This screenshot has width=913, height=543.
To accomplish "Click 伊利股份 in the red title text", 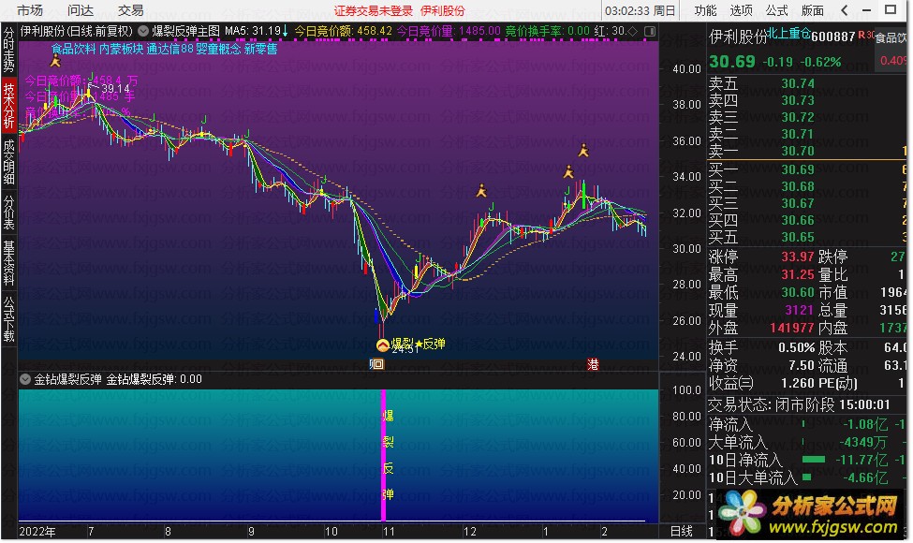I will [443, 11].
